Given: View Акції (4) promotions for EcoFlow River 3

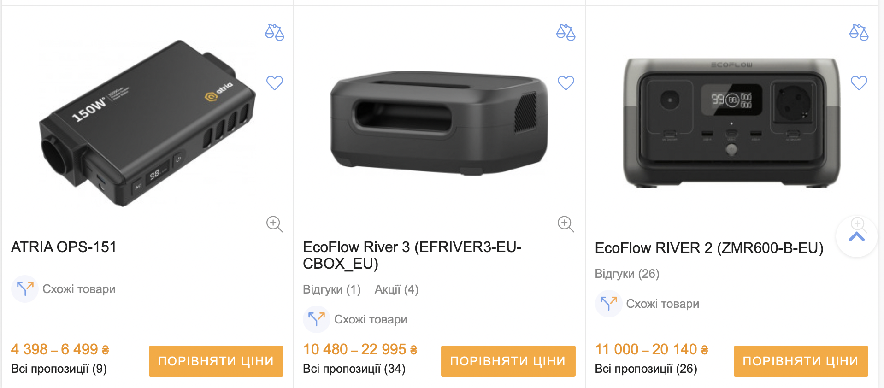Looking at the screenshot, I should [x=396, y=289].
